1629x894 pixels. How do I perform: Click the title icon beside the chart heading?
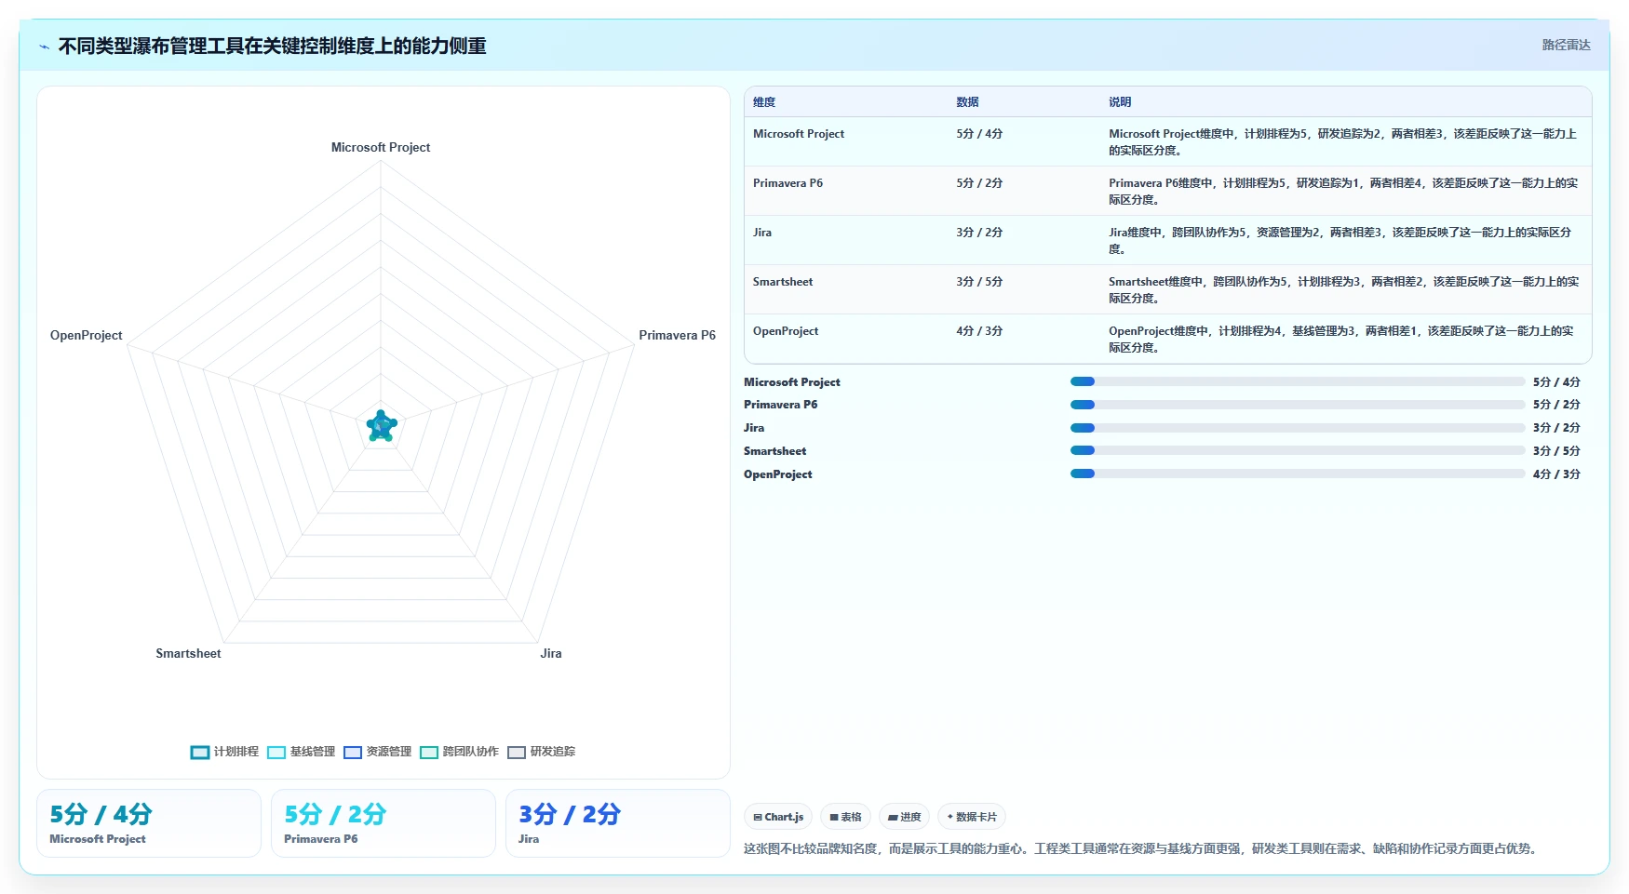tap(44, 47)
